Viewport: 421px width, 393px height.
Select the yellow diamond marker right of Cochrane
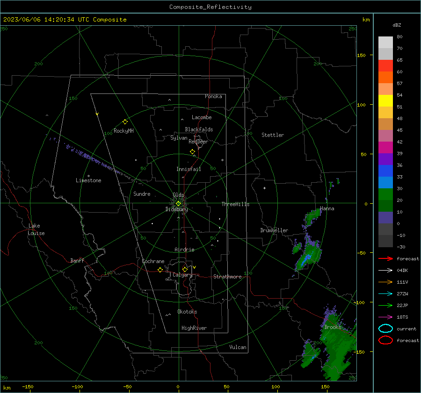pyautogui.click(x=160, y=270)
